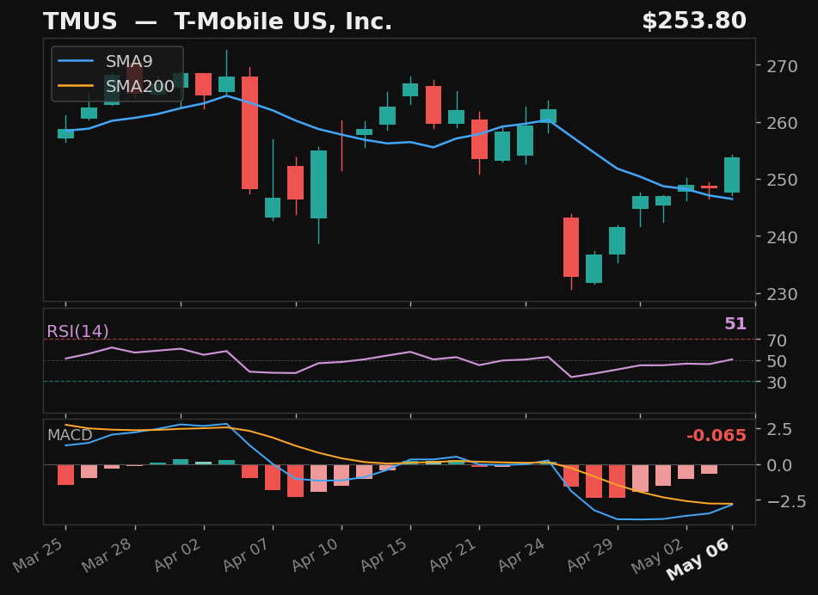Click the Apr 10 date label
Viewport: 818px width, 595px height.
point(316,555)
